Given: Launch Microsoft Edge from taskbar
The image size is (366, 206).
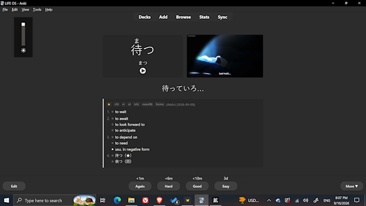Looking at the screenshot, I should pos(117,200).
